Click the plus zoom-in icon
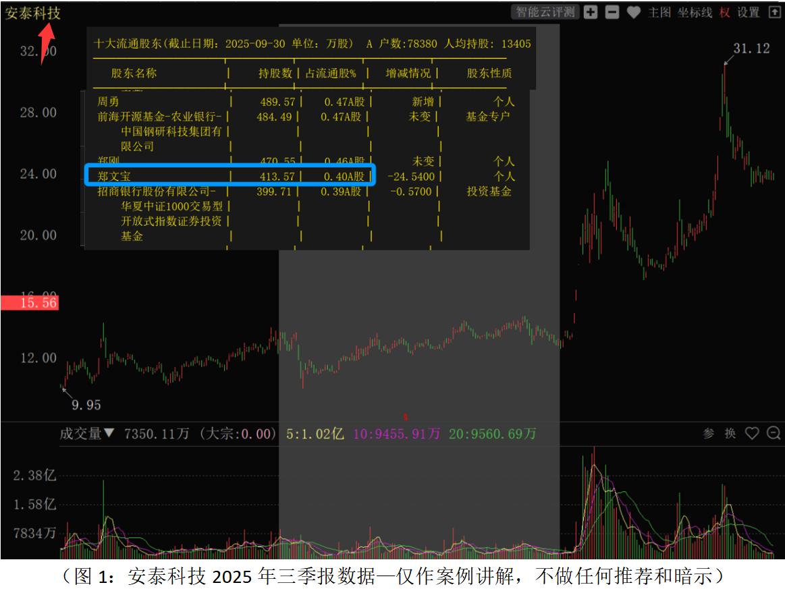The width and height of the screenshot is (785, 589). (591, 12)
